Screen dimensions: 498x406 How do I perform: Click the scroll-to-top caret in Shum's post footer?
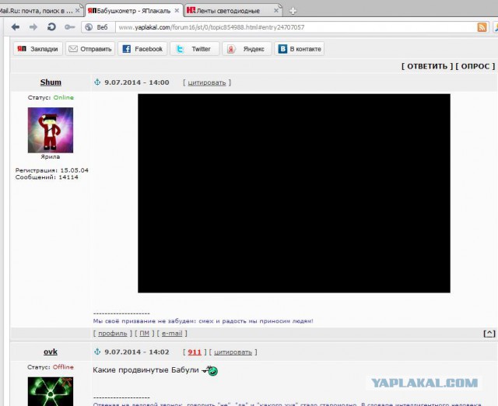(489, 333)
